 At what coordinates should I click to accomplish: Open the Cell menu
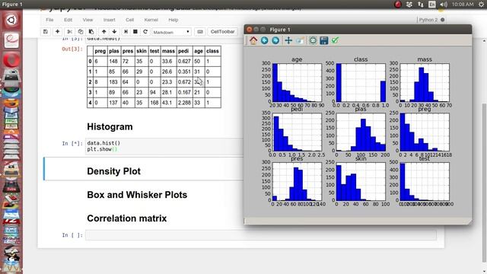tap(130, 20)
